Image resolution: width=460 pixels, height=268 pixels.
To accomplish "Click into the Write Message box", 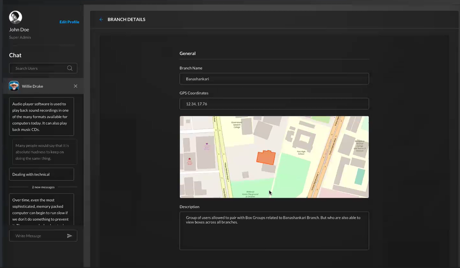I will 43,236.
